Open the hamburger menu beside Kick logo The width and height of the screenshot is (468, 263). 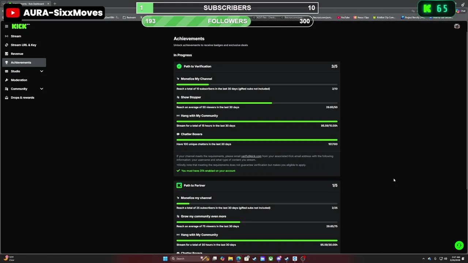coord(6,26)
